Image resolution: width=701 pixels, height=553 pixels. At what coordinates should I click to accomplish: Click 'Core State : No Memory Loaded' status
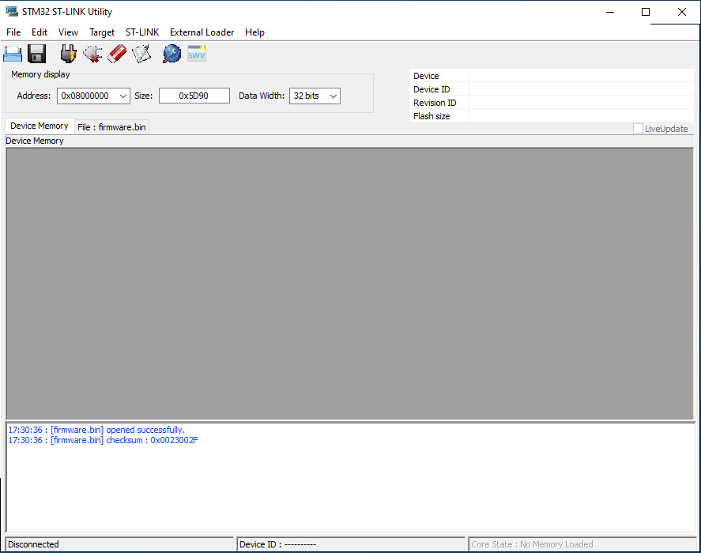532,544
